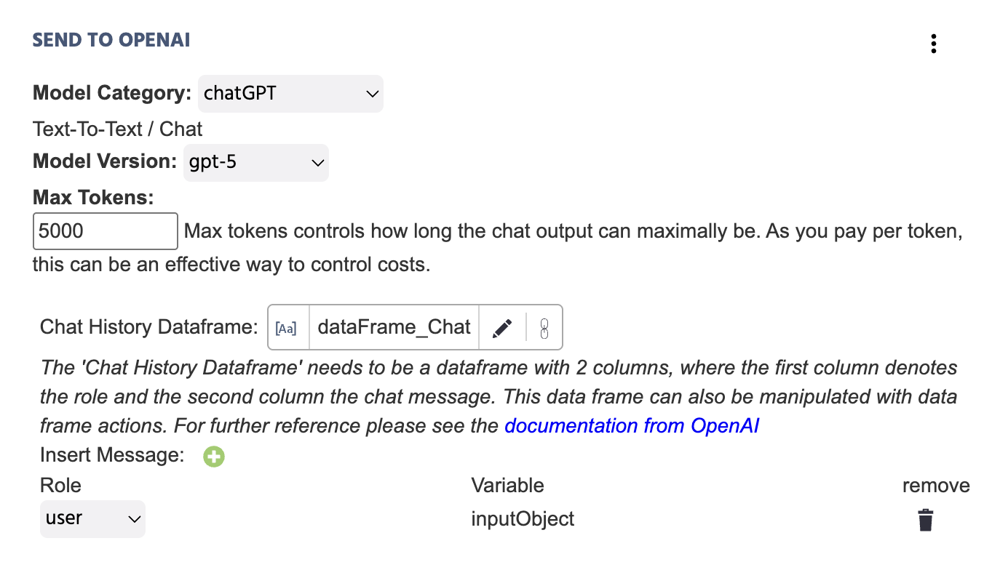Click the remove column header label
Screen dimensions: 984x586
[x=936, y=485]
